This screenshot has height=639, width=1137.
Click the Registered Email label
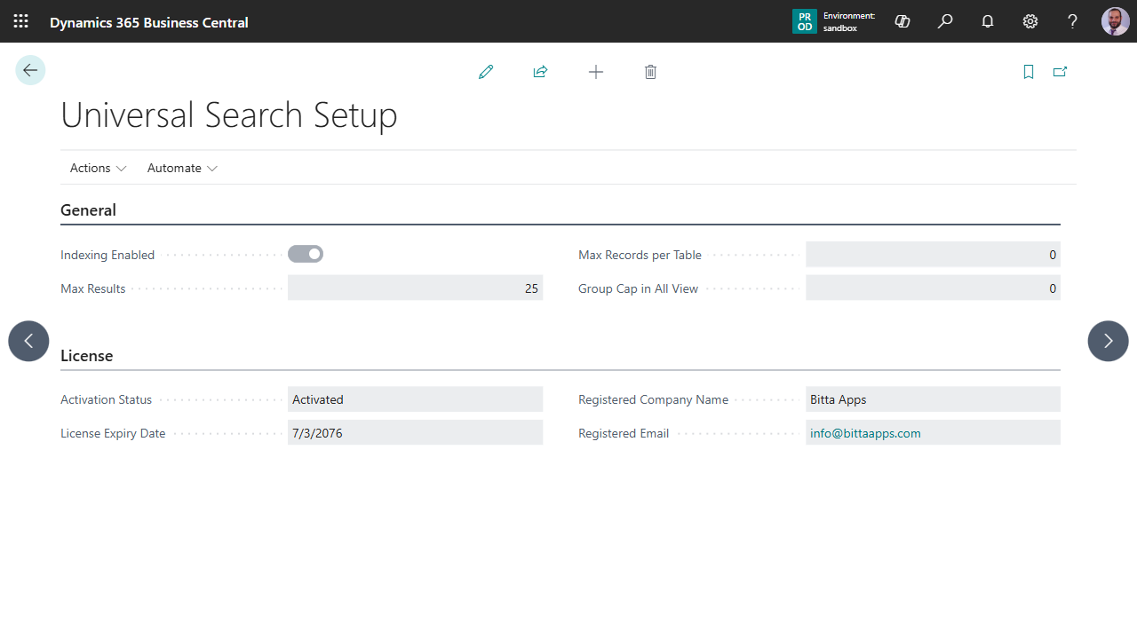coord(624,433)
